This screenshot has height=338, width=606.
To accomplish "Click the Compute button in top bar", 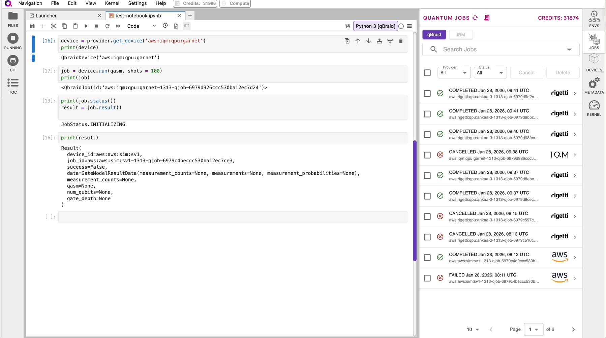I will coord(235,3).
